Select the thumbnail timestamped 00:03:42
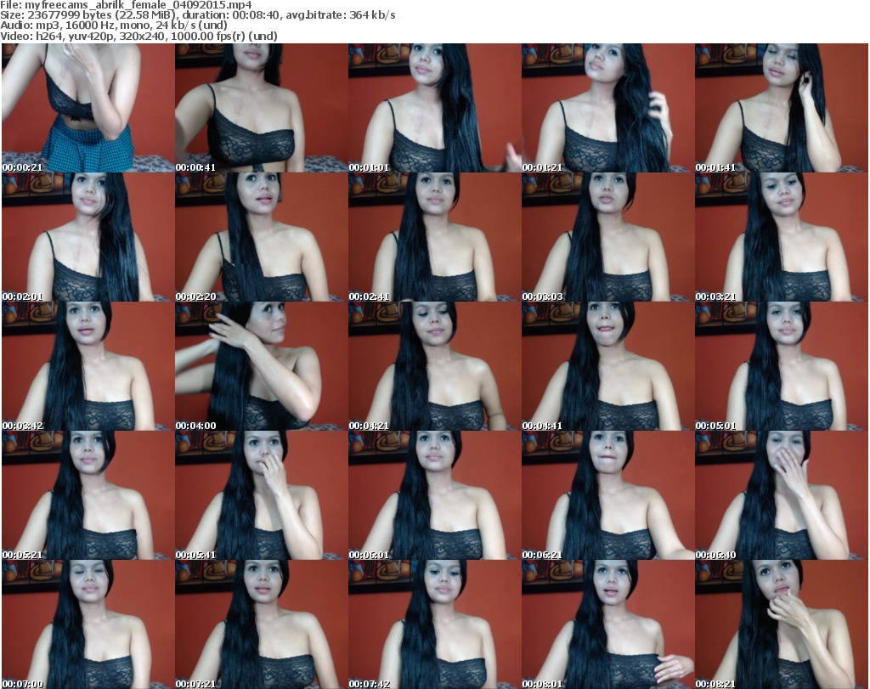The width and height of the screenshot is (870, 689). coord(88,367)
